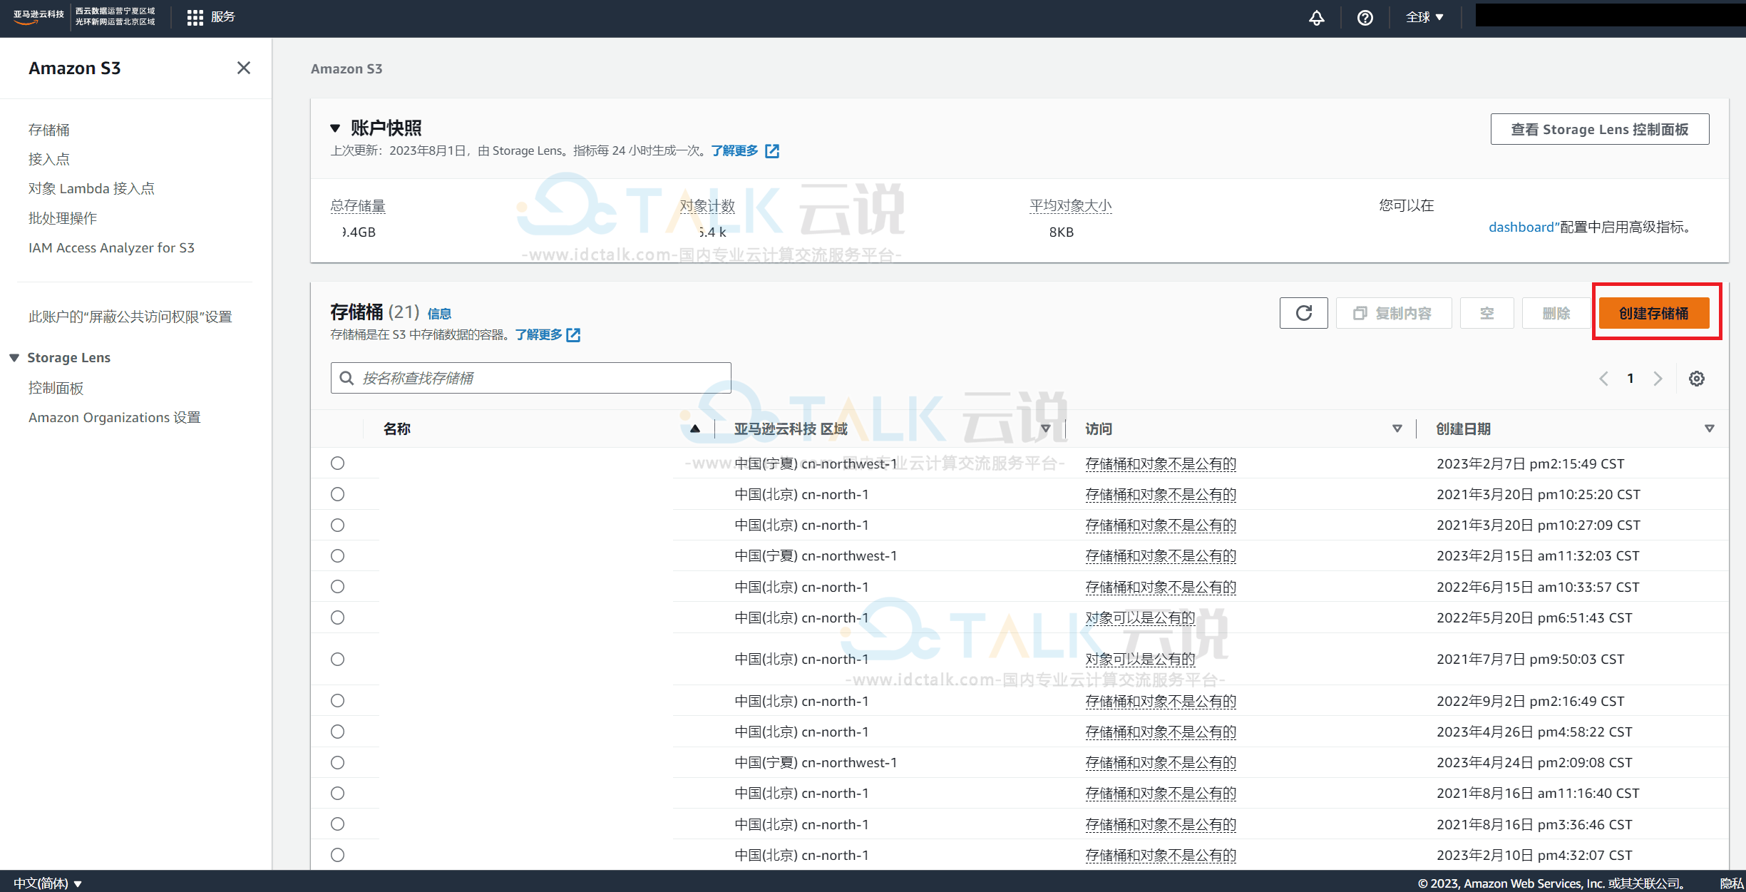
Task: Open the 信息 link next to 存储桶
Action: pyautogui.click(x=439, y=314)
